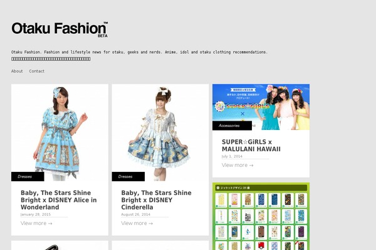This screenshot has width=376, height=250.
Task: Click the date 'January 28, 2015'
Action: point(36,214)
